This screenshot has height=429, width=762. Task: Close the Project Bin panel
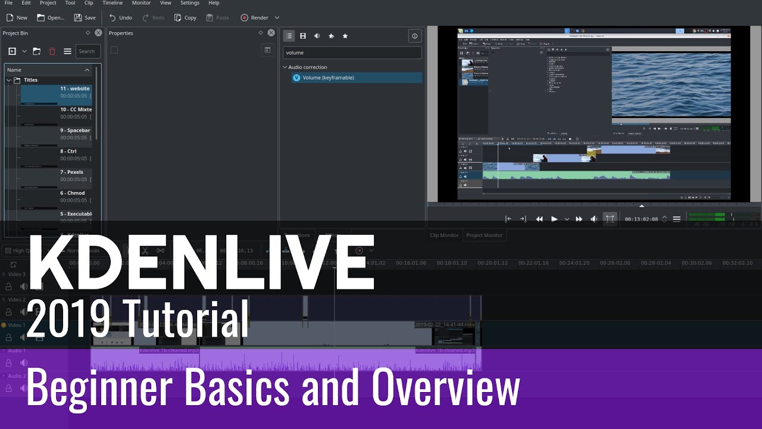98,33
